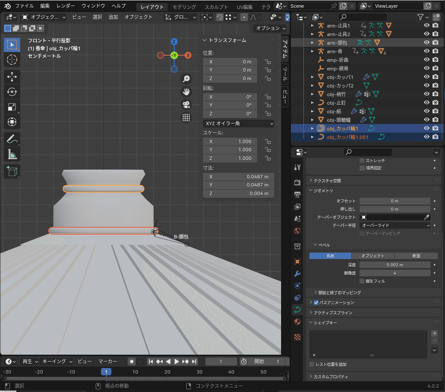Viewport: 445px width, 392px height.
Task: Hide arm-止具1 in the viewport
Action: tap(426, 25)
